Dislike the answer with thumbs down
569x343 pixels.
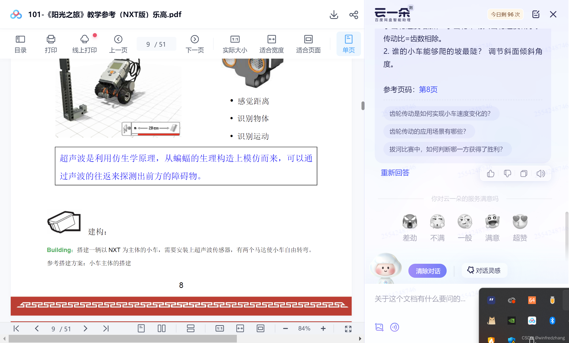pos(507,174)
